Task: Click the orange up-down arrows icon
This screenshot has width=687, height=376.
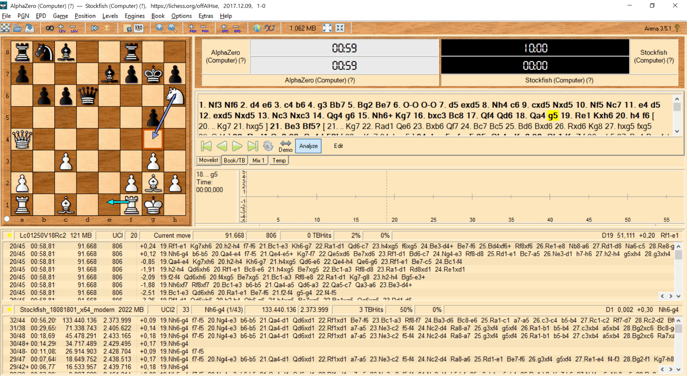Action: pyautogui.click(x=107, y=28)
